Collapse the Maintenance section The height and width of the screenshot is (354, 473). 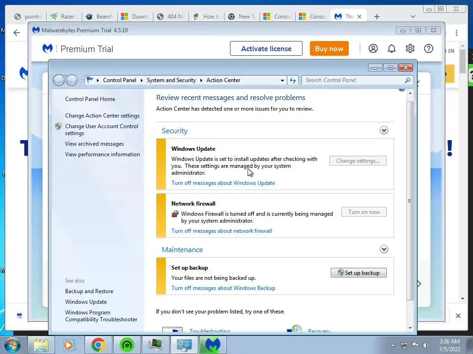[x=384, y=249]
